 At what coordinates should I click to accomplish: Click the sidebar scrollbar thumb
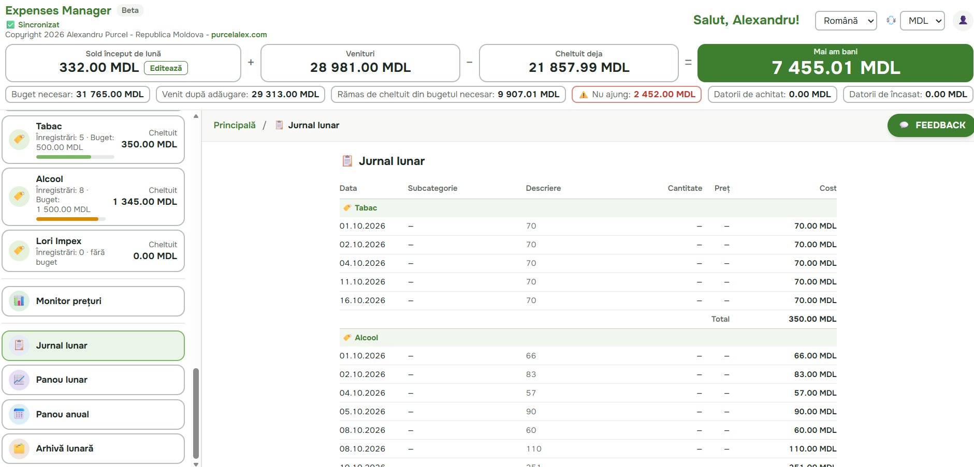pos(196,413)
